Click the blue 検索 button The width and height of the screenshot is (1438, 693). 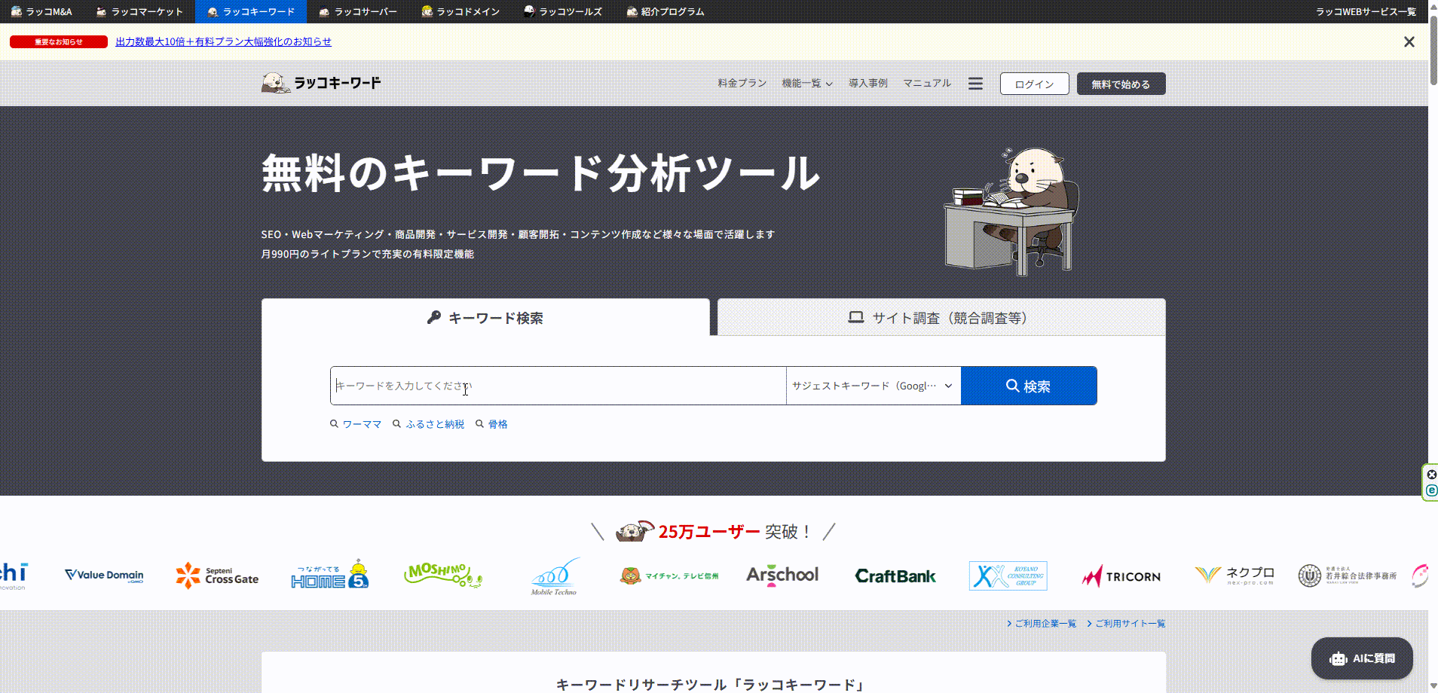[1029, 386]
